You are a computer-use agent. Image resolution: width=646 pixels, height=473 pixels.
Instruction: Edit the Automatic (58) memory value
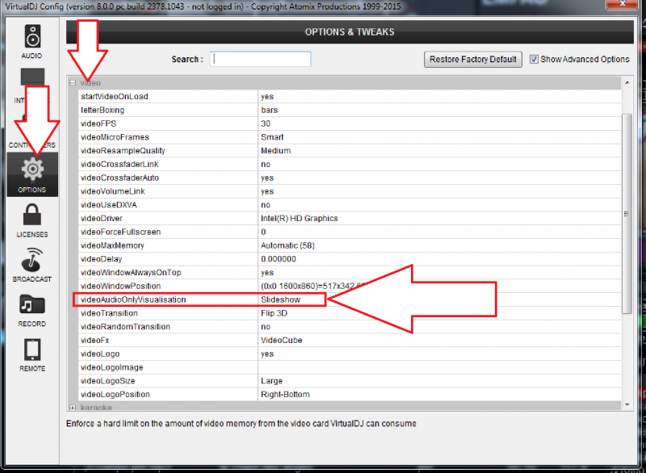(287, 245)
